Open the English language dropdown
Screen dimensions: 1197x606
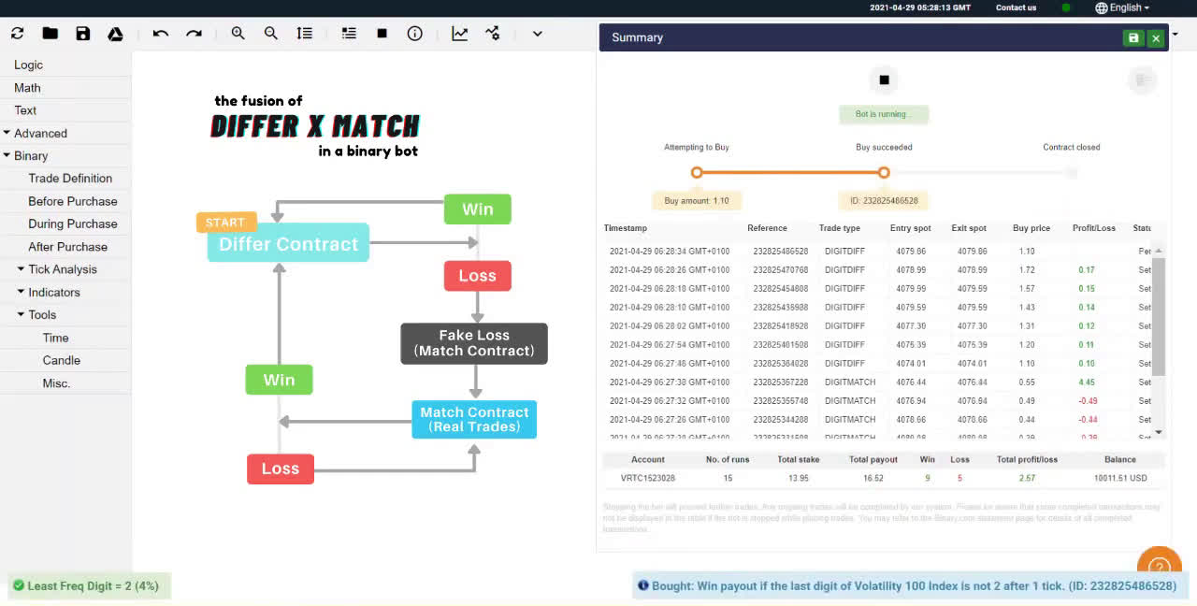(1122, 7)
